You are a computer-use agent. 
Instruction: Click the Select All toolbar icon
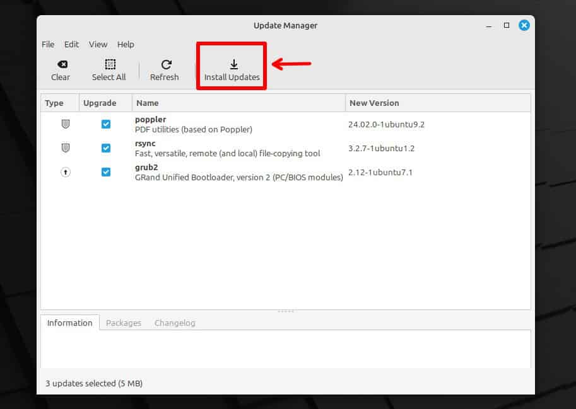[109, 64]
